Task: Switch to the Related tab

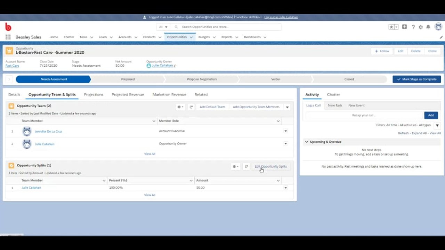Action: click(x=201, y=94)
